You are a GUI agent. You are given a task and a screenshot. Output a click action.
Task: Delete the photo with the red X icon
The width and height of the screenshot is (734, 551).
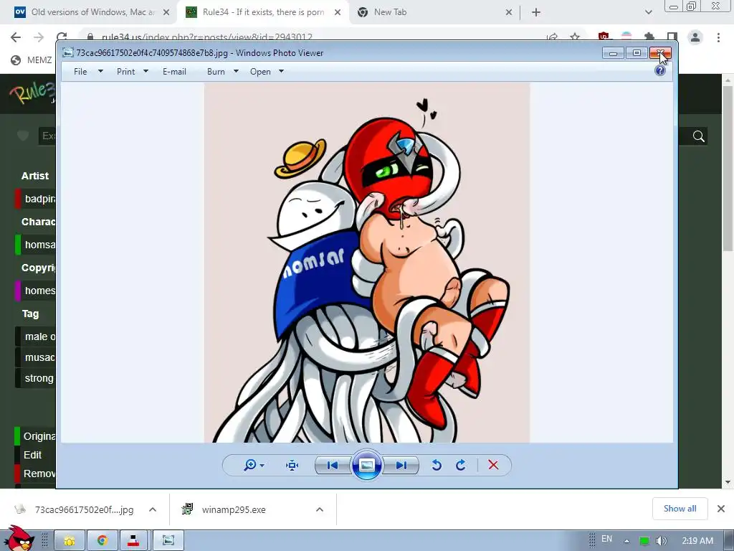(493, 465)
